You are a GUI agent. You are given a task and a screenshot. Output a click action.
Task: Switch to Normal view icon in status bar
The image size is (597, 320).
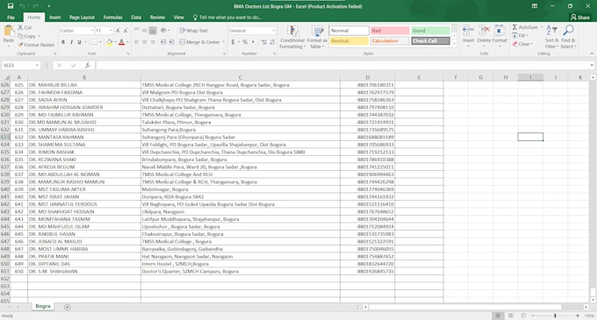(497, 316)
